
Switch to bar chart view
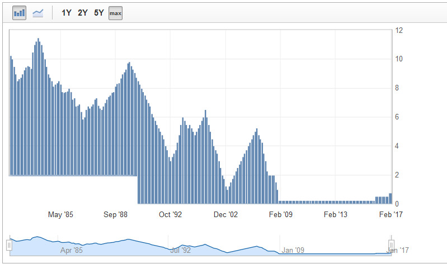pyautogui.click(x=20, y=12)
